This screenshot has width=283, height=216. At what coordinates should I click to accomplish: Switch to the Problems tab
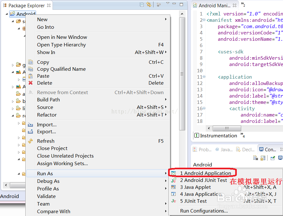pos(202,149)
